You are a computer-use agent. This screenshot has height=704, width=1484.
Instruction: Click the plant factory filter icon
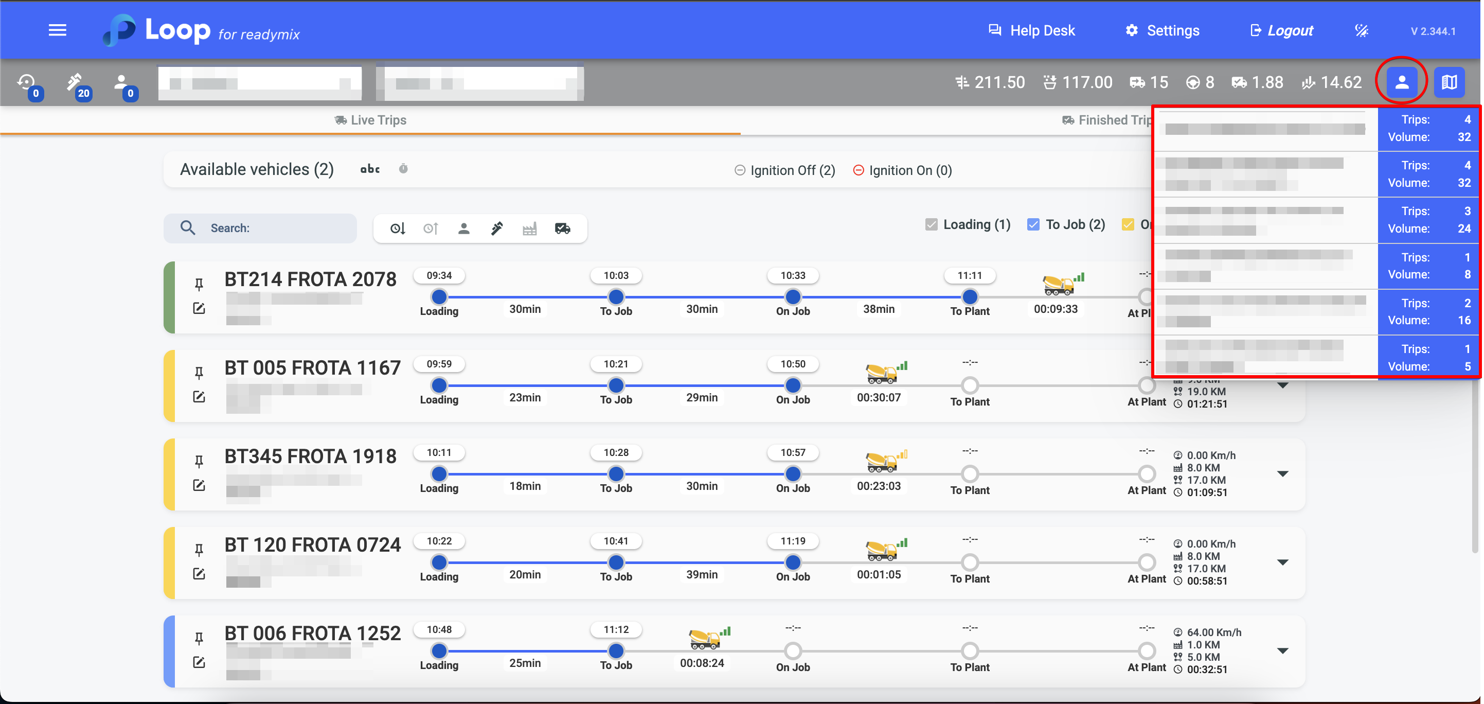click(x=529, y=228)
